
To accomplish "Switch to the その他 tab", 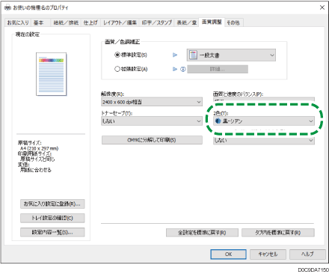I will tap(233, 22).
